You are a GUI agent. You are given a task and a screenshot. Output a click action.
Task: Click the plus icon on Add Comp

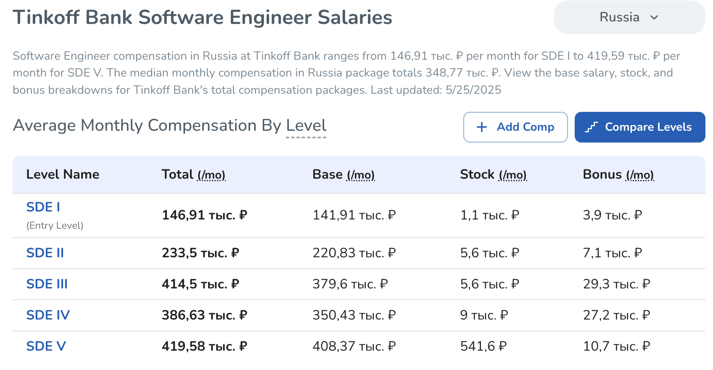(x=482, y=127)
